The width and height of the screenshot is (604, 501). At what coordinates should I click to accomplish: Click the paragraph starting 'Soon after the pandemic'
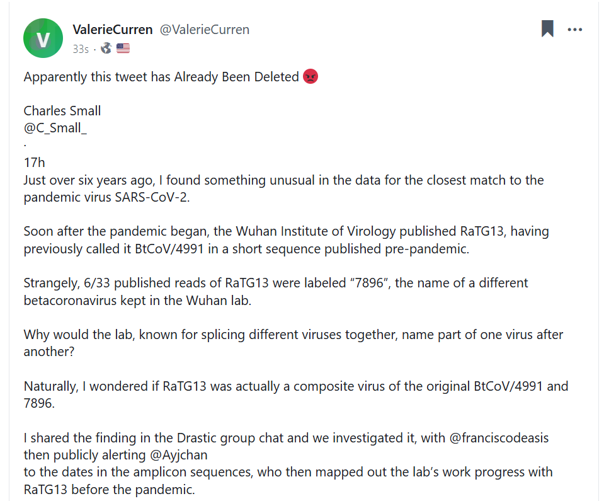pyautogui.click(x=286, y=239)
